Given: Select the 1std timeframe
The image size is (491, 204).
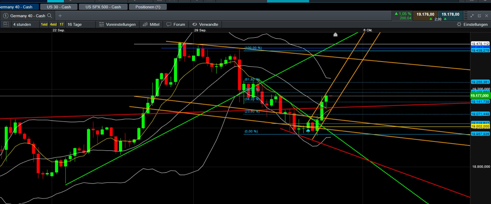Looking at the screenshot, I should 44,25.
